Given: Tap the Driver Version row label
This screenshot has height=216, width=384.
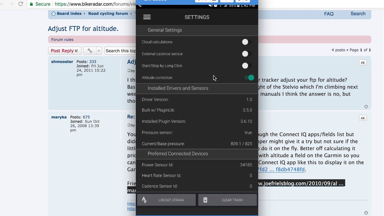Looking at the screenshot, I should [x=155, y=100].
